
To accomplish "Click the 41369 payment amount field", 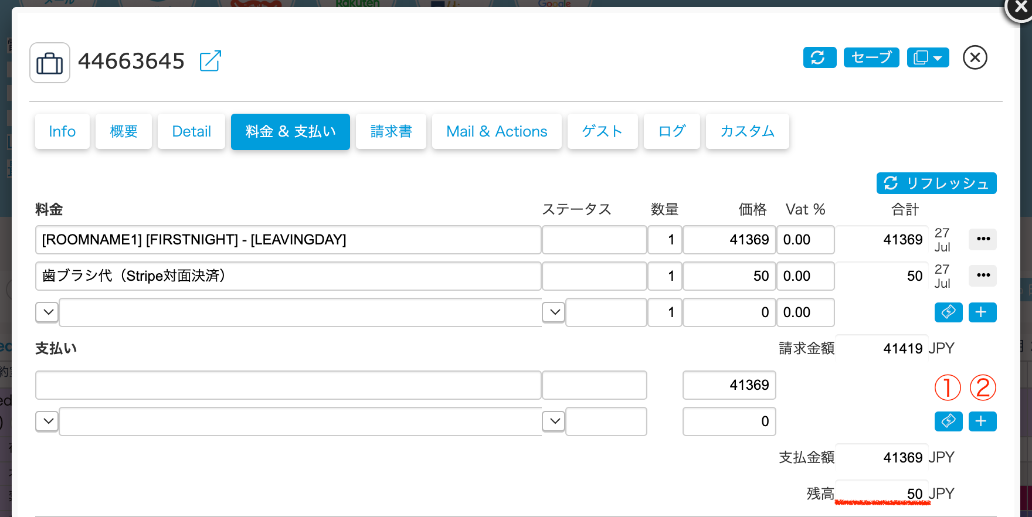I will pyautogui.click(x=729, y=385).
